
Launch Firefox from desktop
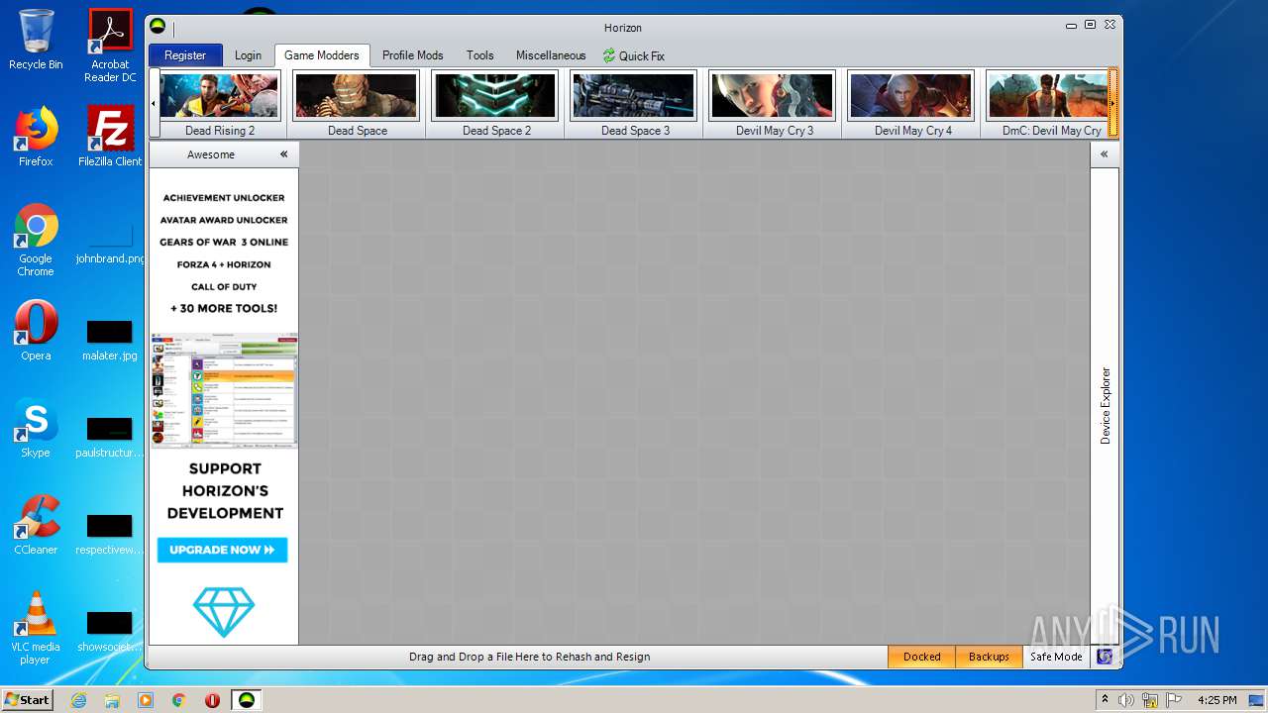(36, 137)
